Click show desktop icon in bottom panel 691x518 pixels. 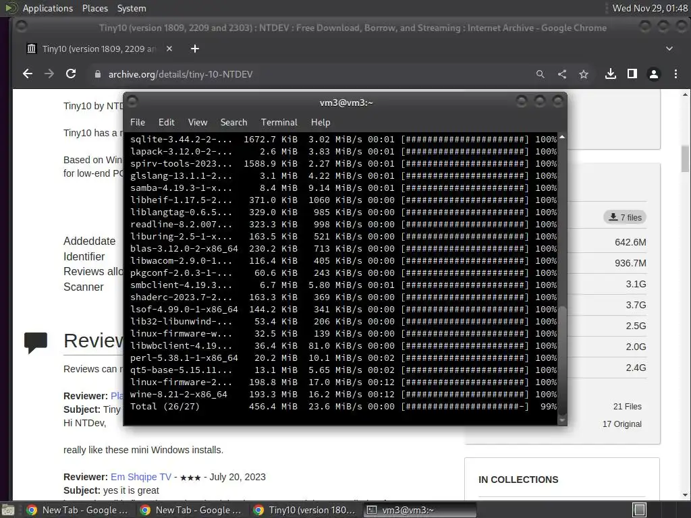[x=7, y=510]
